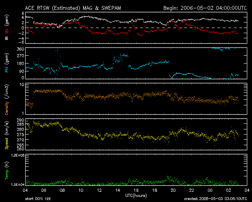Click the '08' hour label on time axis
The width and height of the screenshot is (252, 202).
pyautogui.click(x=62, y=191)
